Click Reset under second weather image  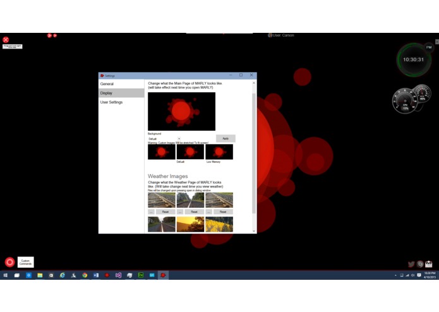click(x=195, y=212)
